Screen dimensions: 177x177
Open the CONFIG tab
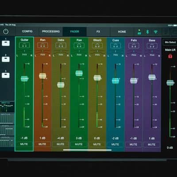[27, 31]
